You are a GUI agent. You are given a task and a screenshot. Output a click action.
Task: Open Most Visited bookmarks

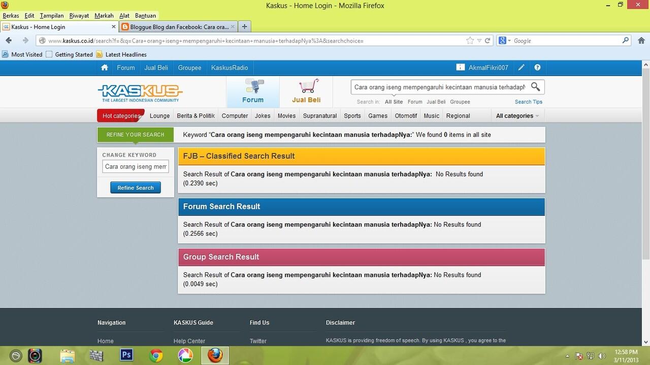pos(22,54)
